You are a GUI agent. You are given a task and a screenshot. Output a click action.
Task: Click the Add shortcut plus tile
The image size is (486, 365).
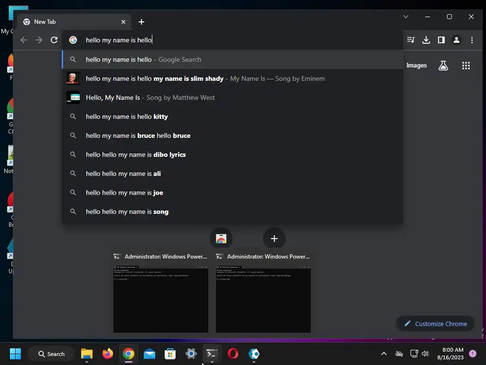(274, 239)
